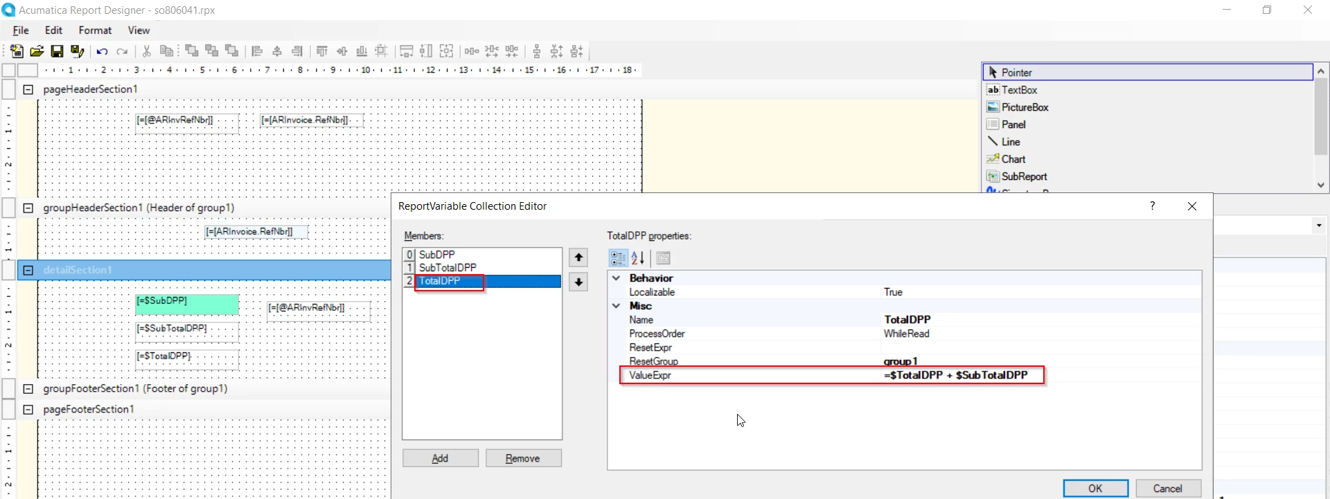Save the report using floppy disk icon
This screenshot has width=1330, height=499.
(x=57, y=51)
